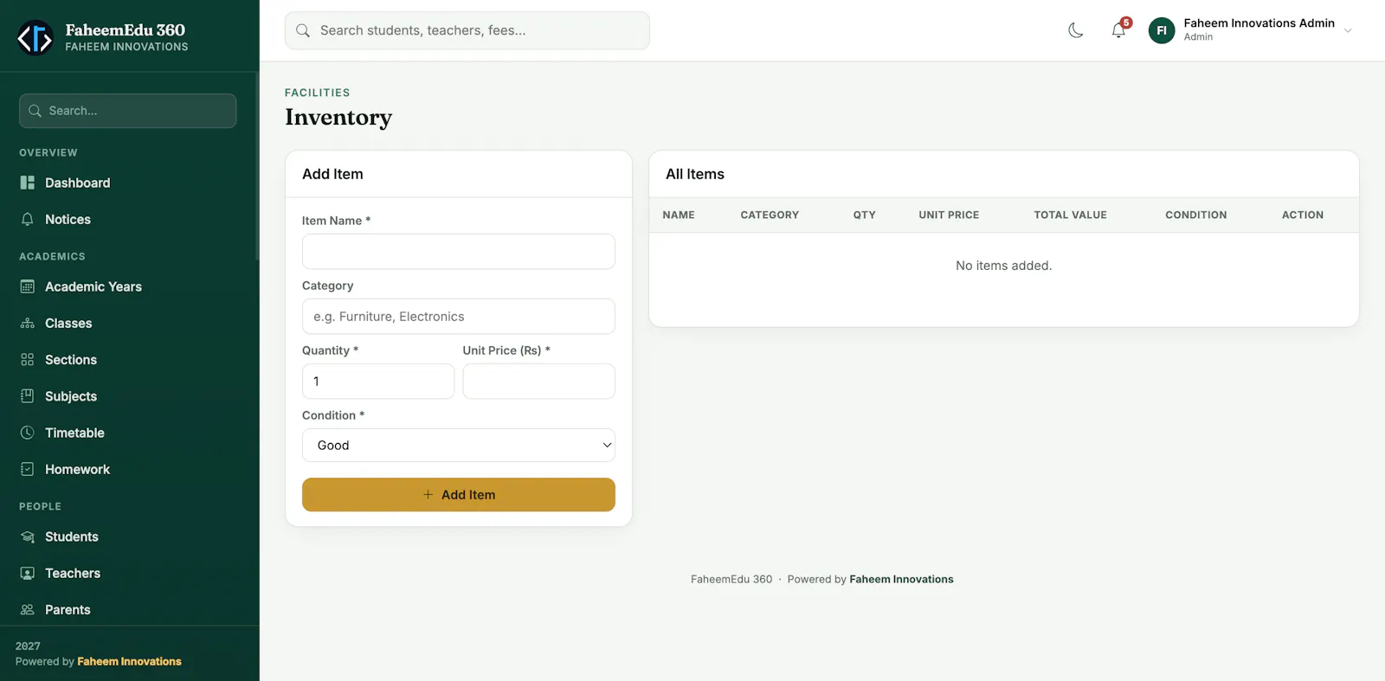This screenshot has width=1385, height=681.
Task: Click the FaheemEdu 360 logo icon
Action: pyautogui.click(x=35, y=37)
